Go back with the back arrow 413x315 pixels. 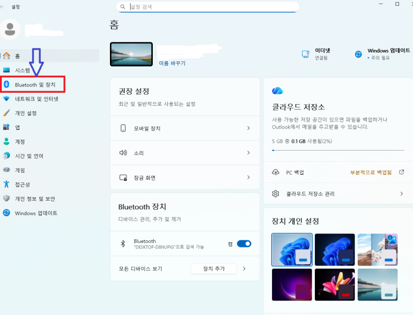coord(3,7)
